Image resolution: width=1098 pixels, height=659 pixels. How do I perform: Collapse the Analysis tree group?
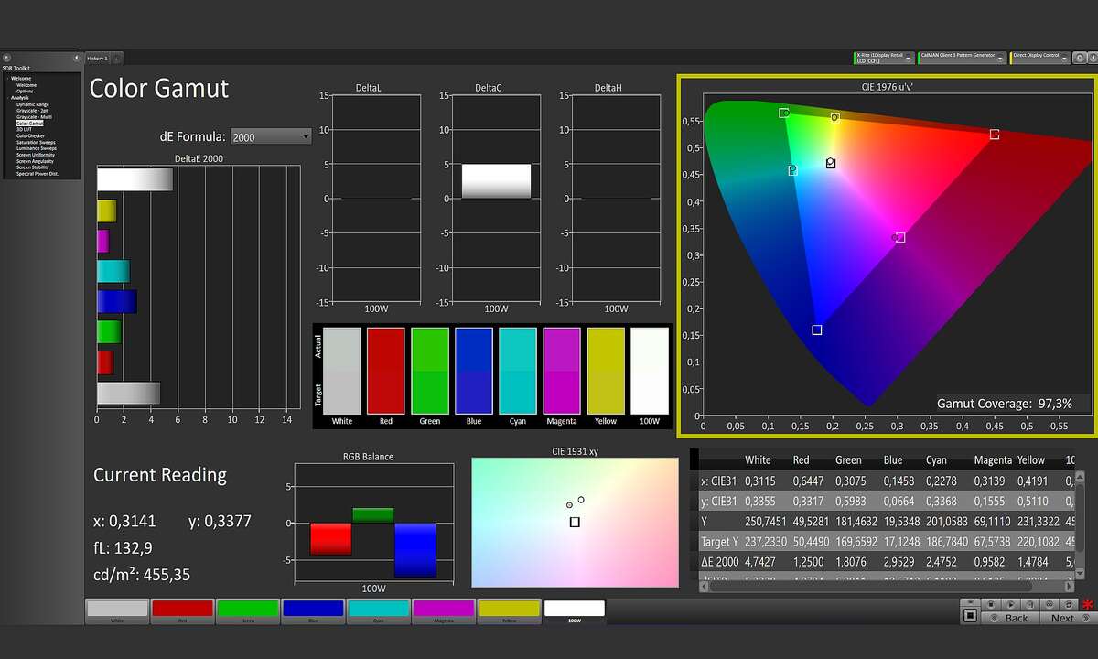[x=7, y=98]
